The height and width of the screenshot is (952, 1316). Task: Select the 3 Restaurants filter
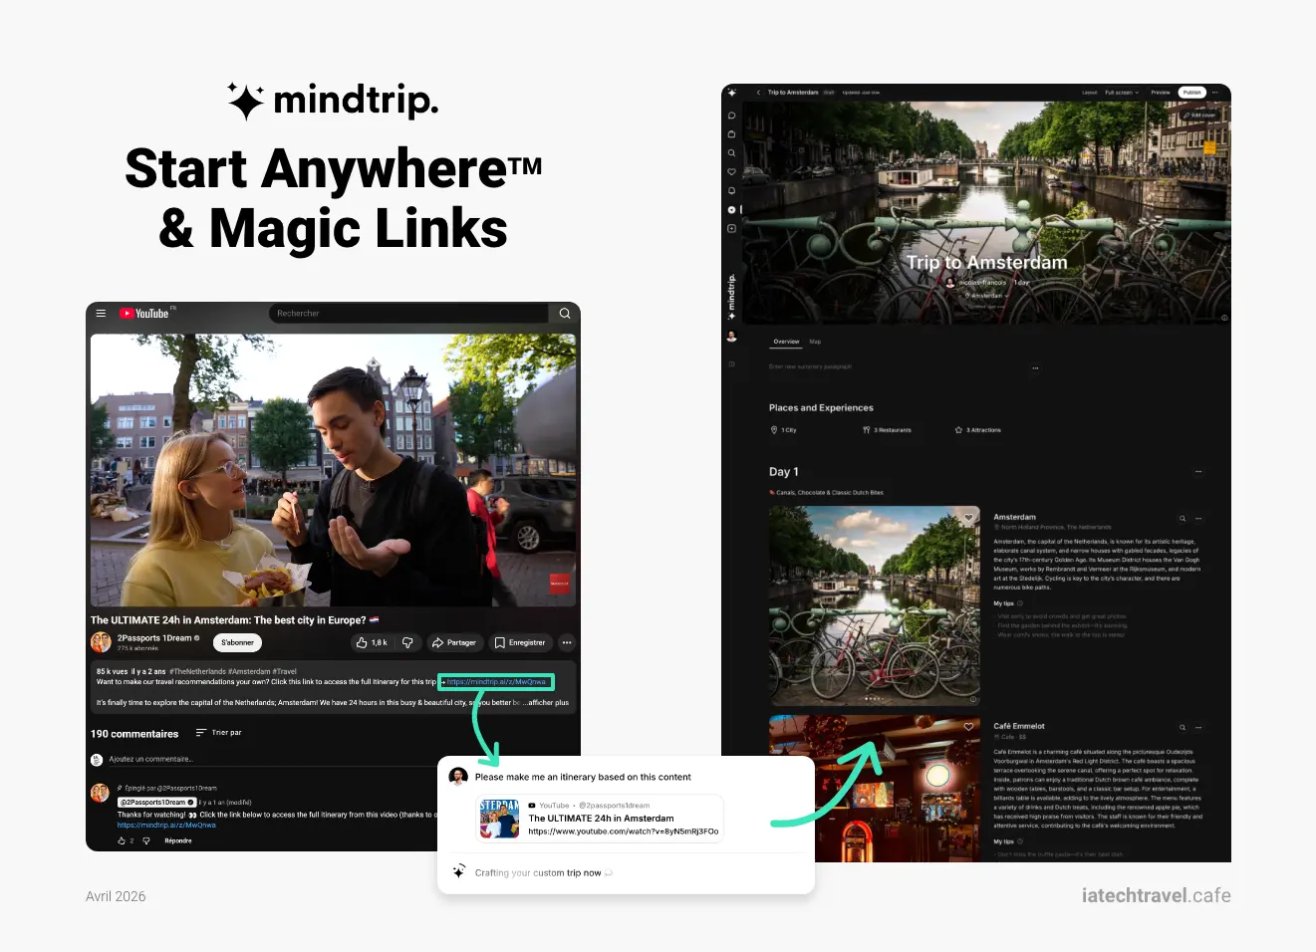click(x=887, y=430)
